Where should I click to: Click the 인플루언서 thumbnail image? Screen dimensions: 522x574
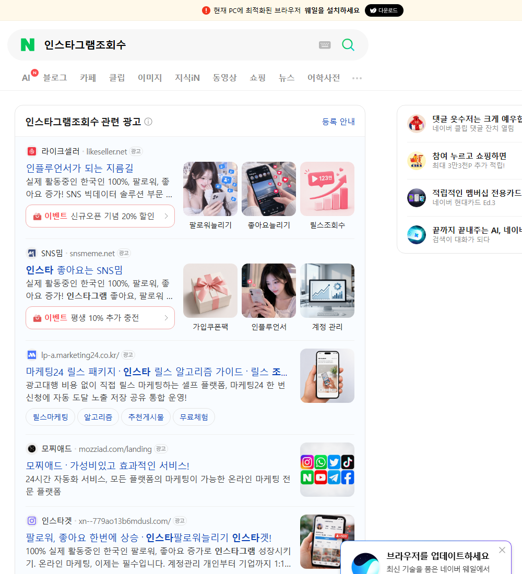(x=269, y=291)
